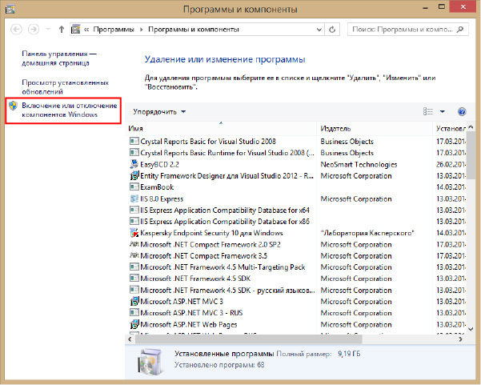The image size is (481, 385).
Task: Expand the view options dropdown arrow
Action: click(x=443, y=112)
